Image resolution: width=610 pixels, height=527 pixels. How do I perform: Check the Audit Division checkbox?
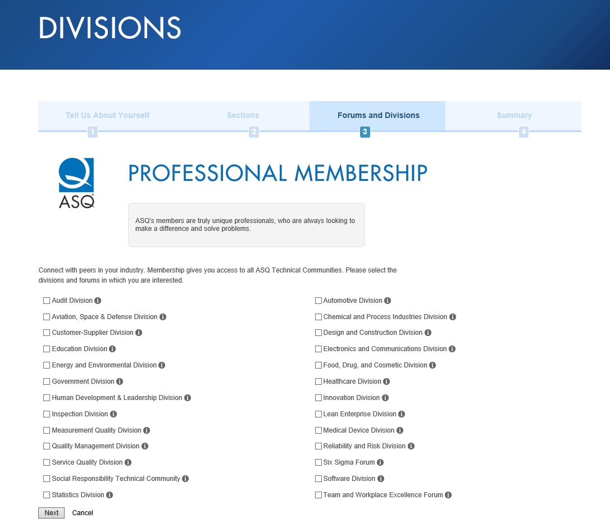point(47,301)
